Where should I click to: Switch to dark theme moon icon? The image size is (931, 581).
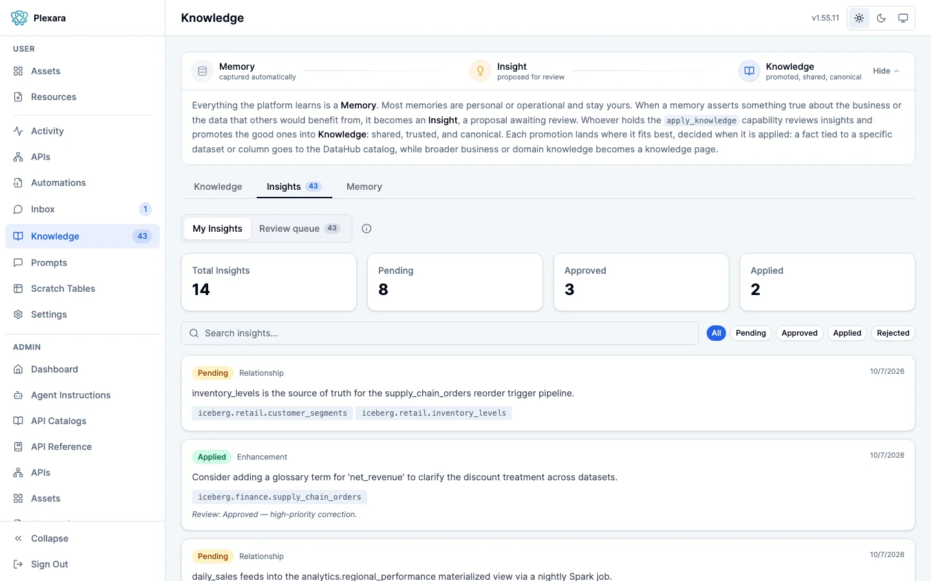[x=881, y=18]
